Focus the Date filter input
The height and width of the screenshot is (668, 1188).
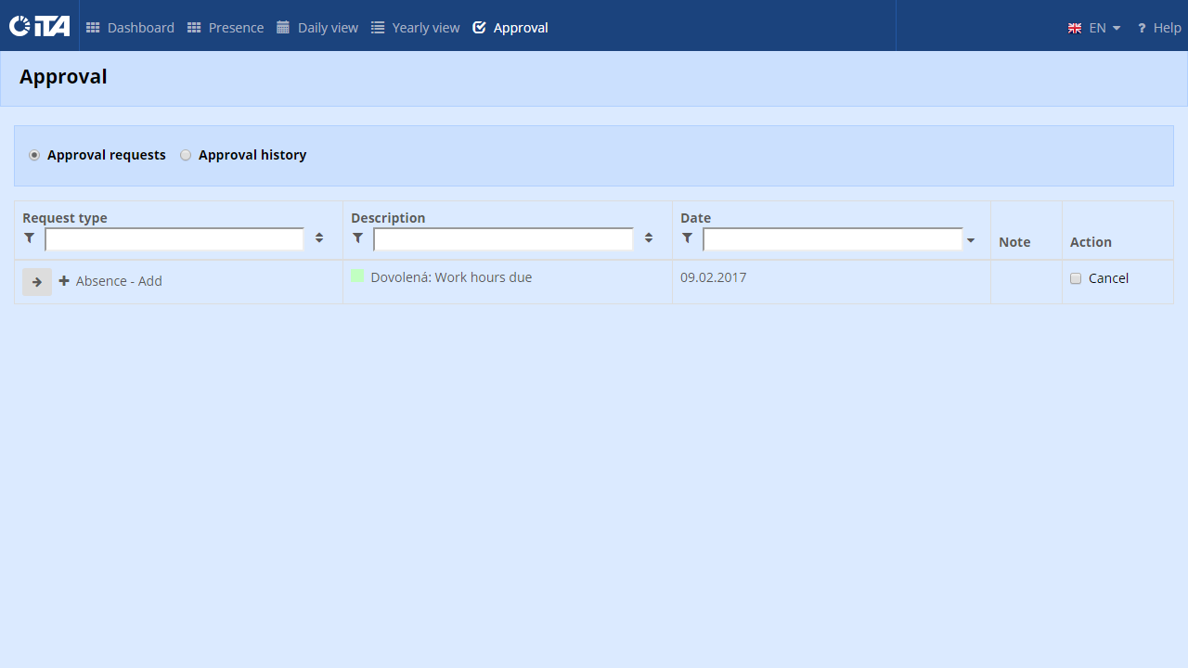833,239
